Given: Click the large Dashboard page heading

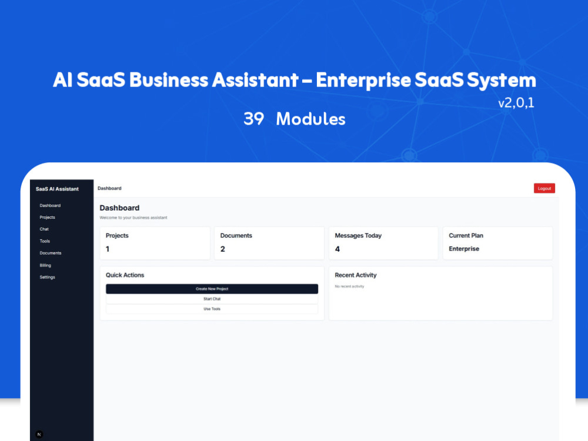Looking at the screenshot, I should (x=119, y=208).
